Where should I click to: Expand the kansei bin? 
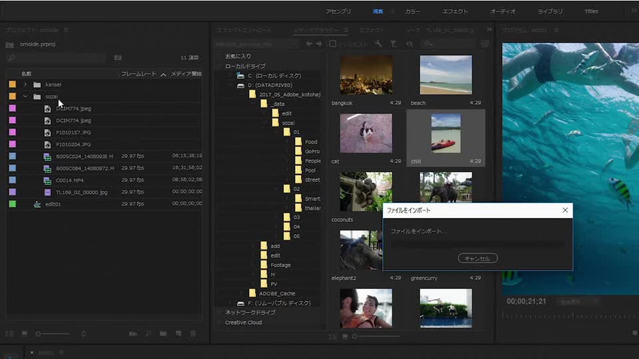coord(25,84)
